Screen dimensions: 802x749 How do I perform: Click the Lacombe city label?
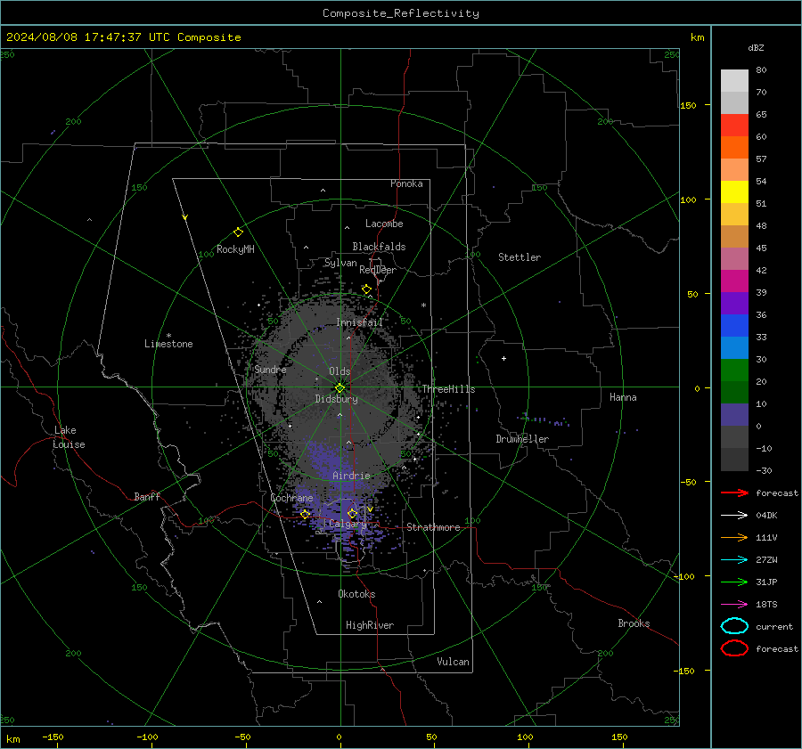click(384, 224)
